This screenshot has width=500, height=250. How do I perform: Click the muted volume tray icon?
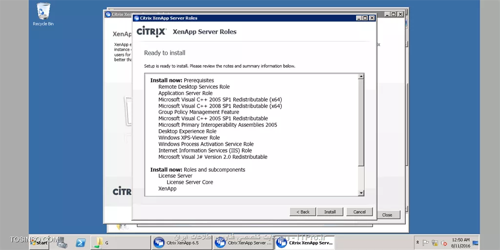(x=444, y=243)
